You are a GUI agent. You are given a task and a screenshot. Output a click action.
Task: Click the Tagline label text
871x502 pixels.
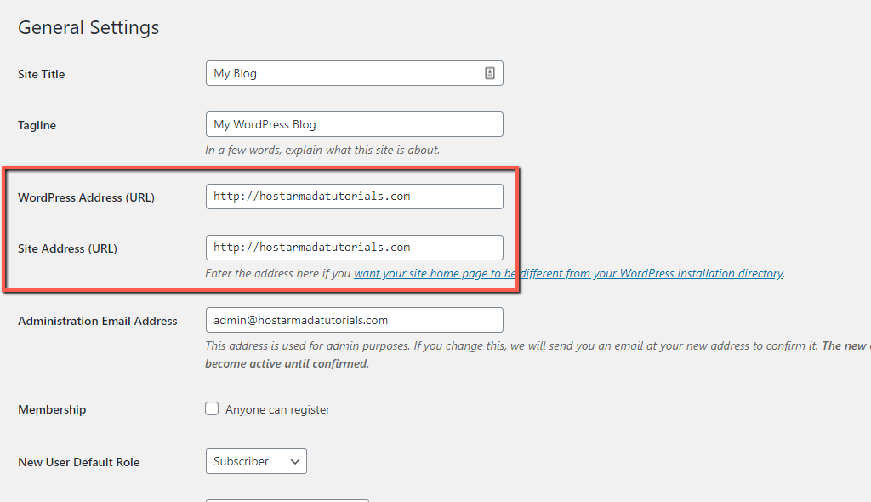coord(37,125)
